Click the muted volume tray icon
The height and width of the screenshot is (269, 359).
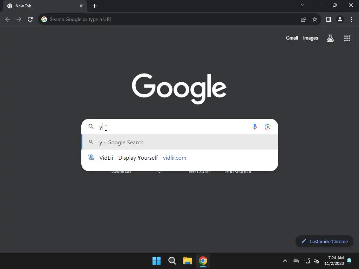[316, 261]
